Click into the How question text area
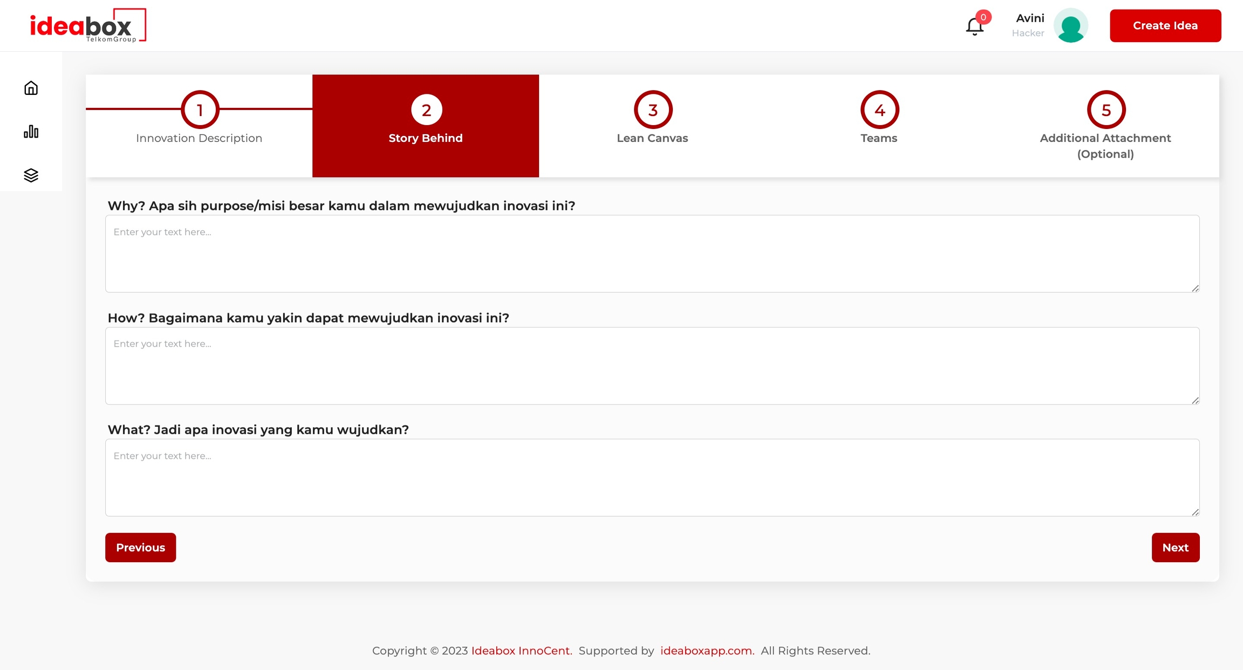This screenshot has height=670, width=1243. point(652,366)
